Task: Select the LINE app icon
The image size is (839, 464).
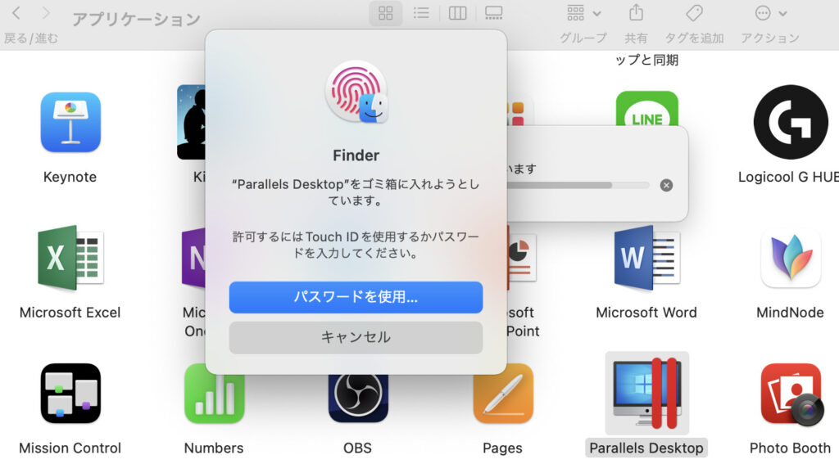Action: point(647,109)
